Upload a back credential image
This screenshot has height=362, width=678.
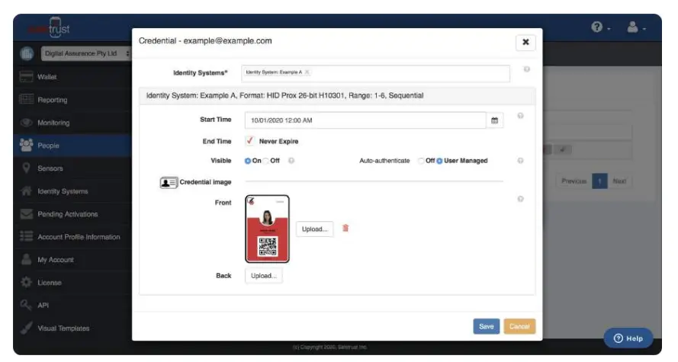coord(264,276)
